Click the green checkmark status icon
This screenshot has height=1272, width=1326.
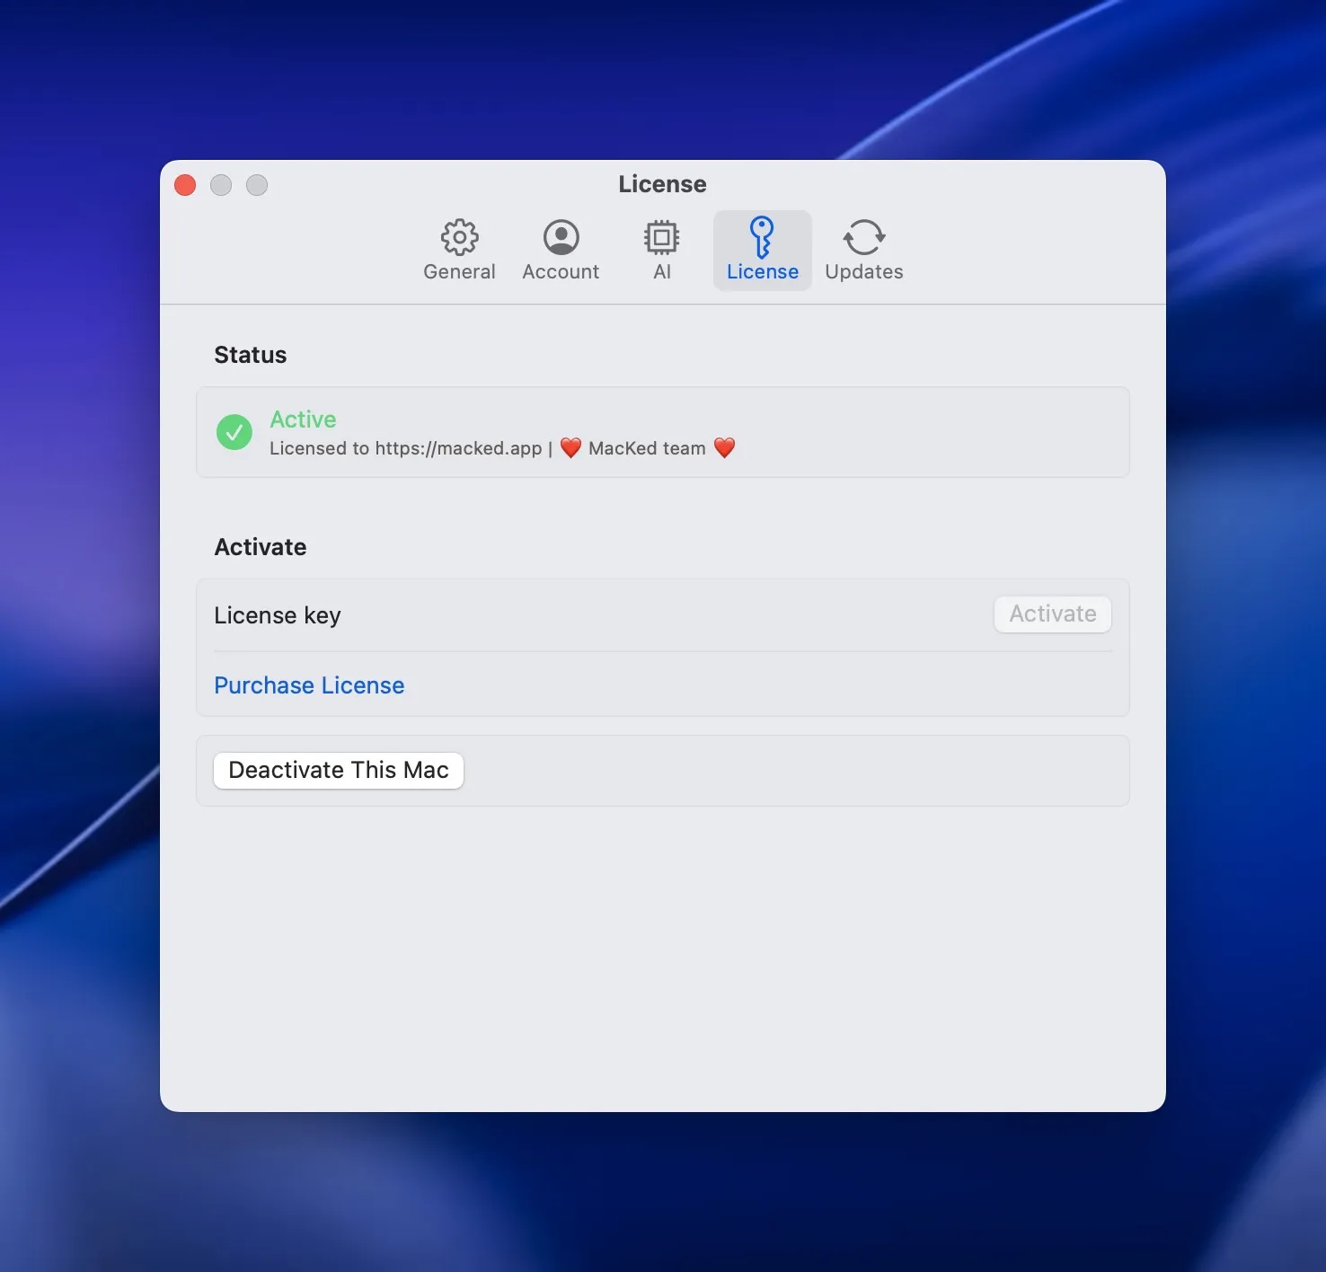click(234, 432)
